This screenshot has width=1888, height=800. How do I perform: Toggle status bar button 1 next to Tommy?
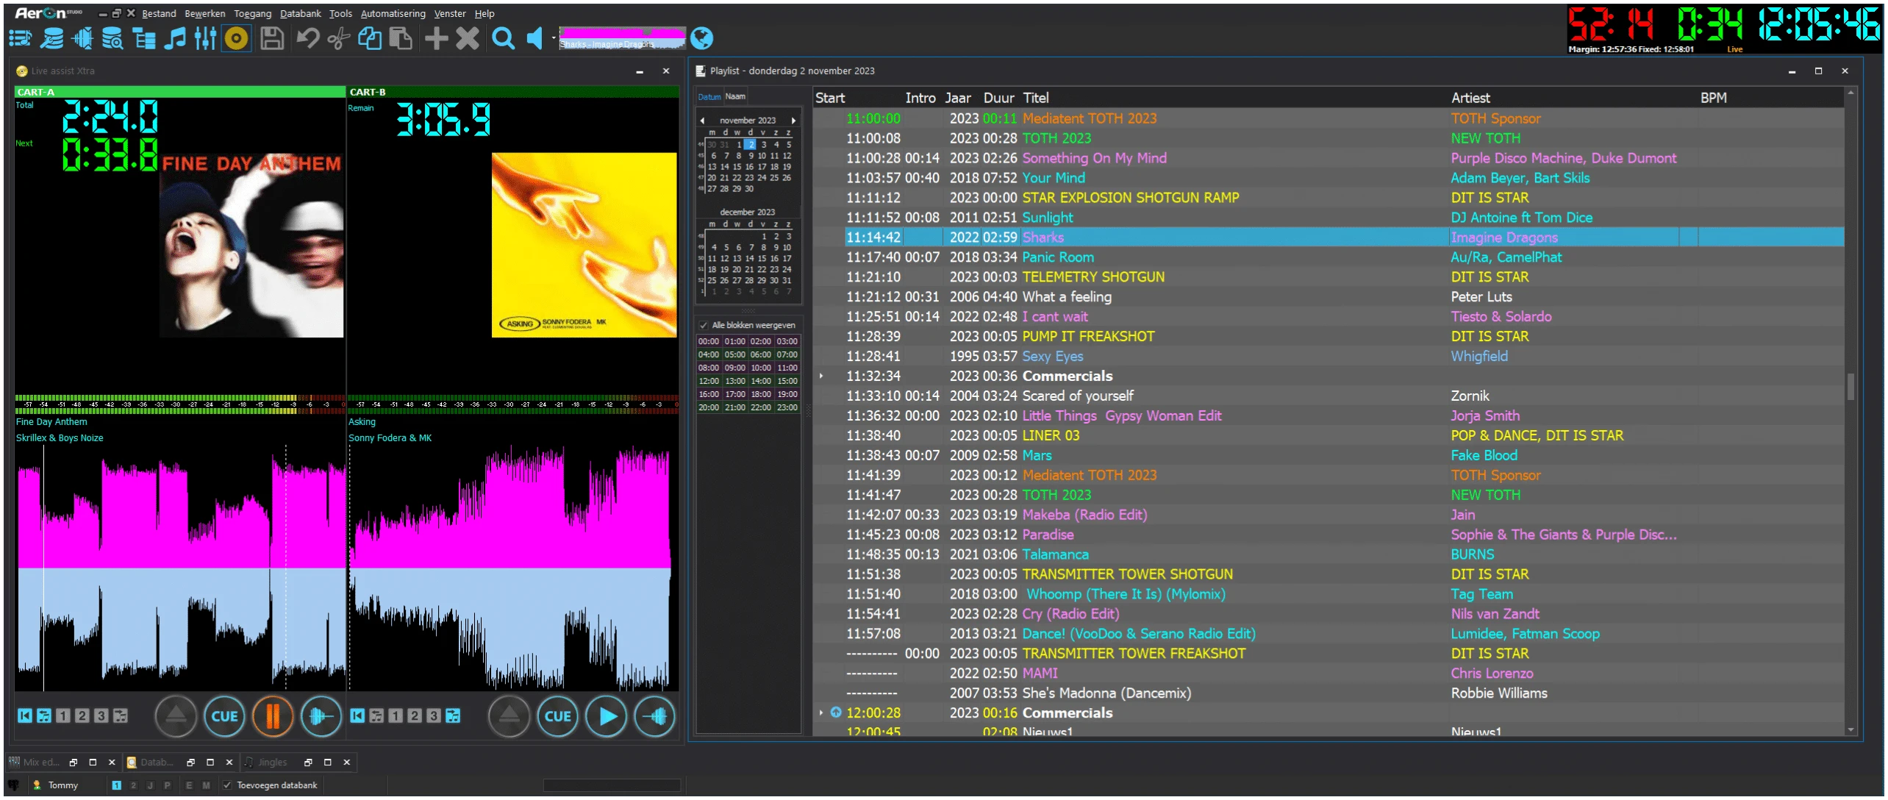tap(116, 785)
